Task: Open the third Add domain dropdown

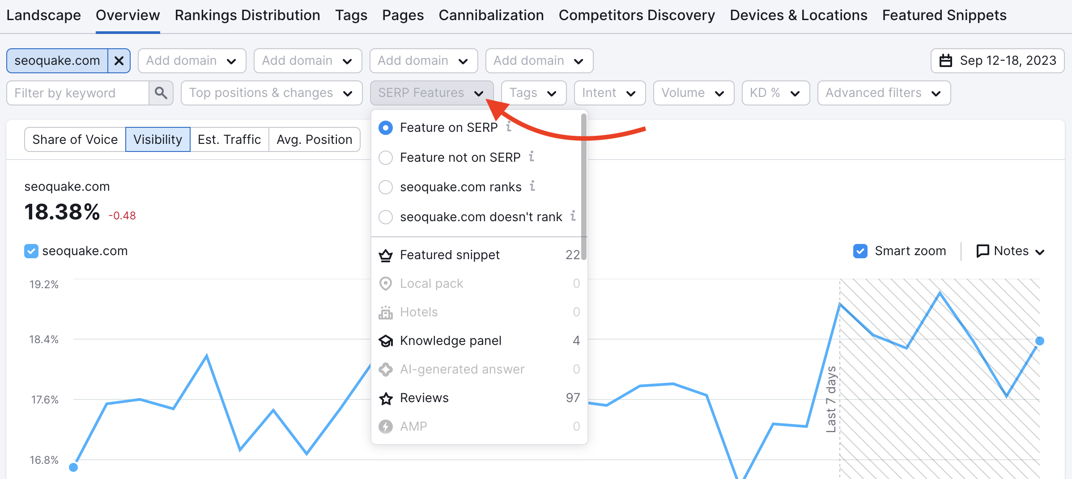Action: [x=424, y=61]
